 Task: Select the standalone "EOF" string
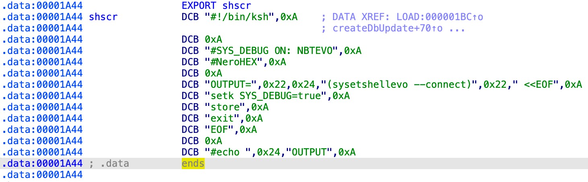click(x=217, y=130)
